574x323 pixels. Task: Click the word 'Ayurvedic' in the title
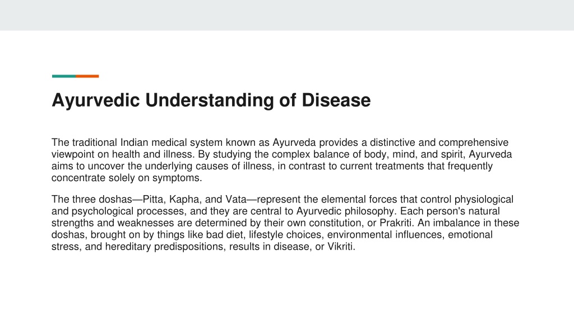tap(95, 100)
